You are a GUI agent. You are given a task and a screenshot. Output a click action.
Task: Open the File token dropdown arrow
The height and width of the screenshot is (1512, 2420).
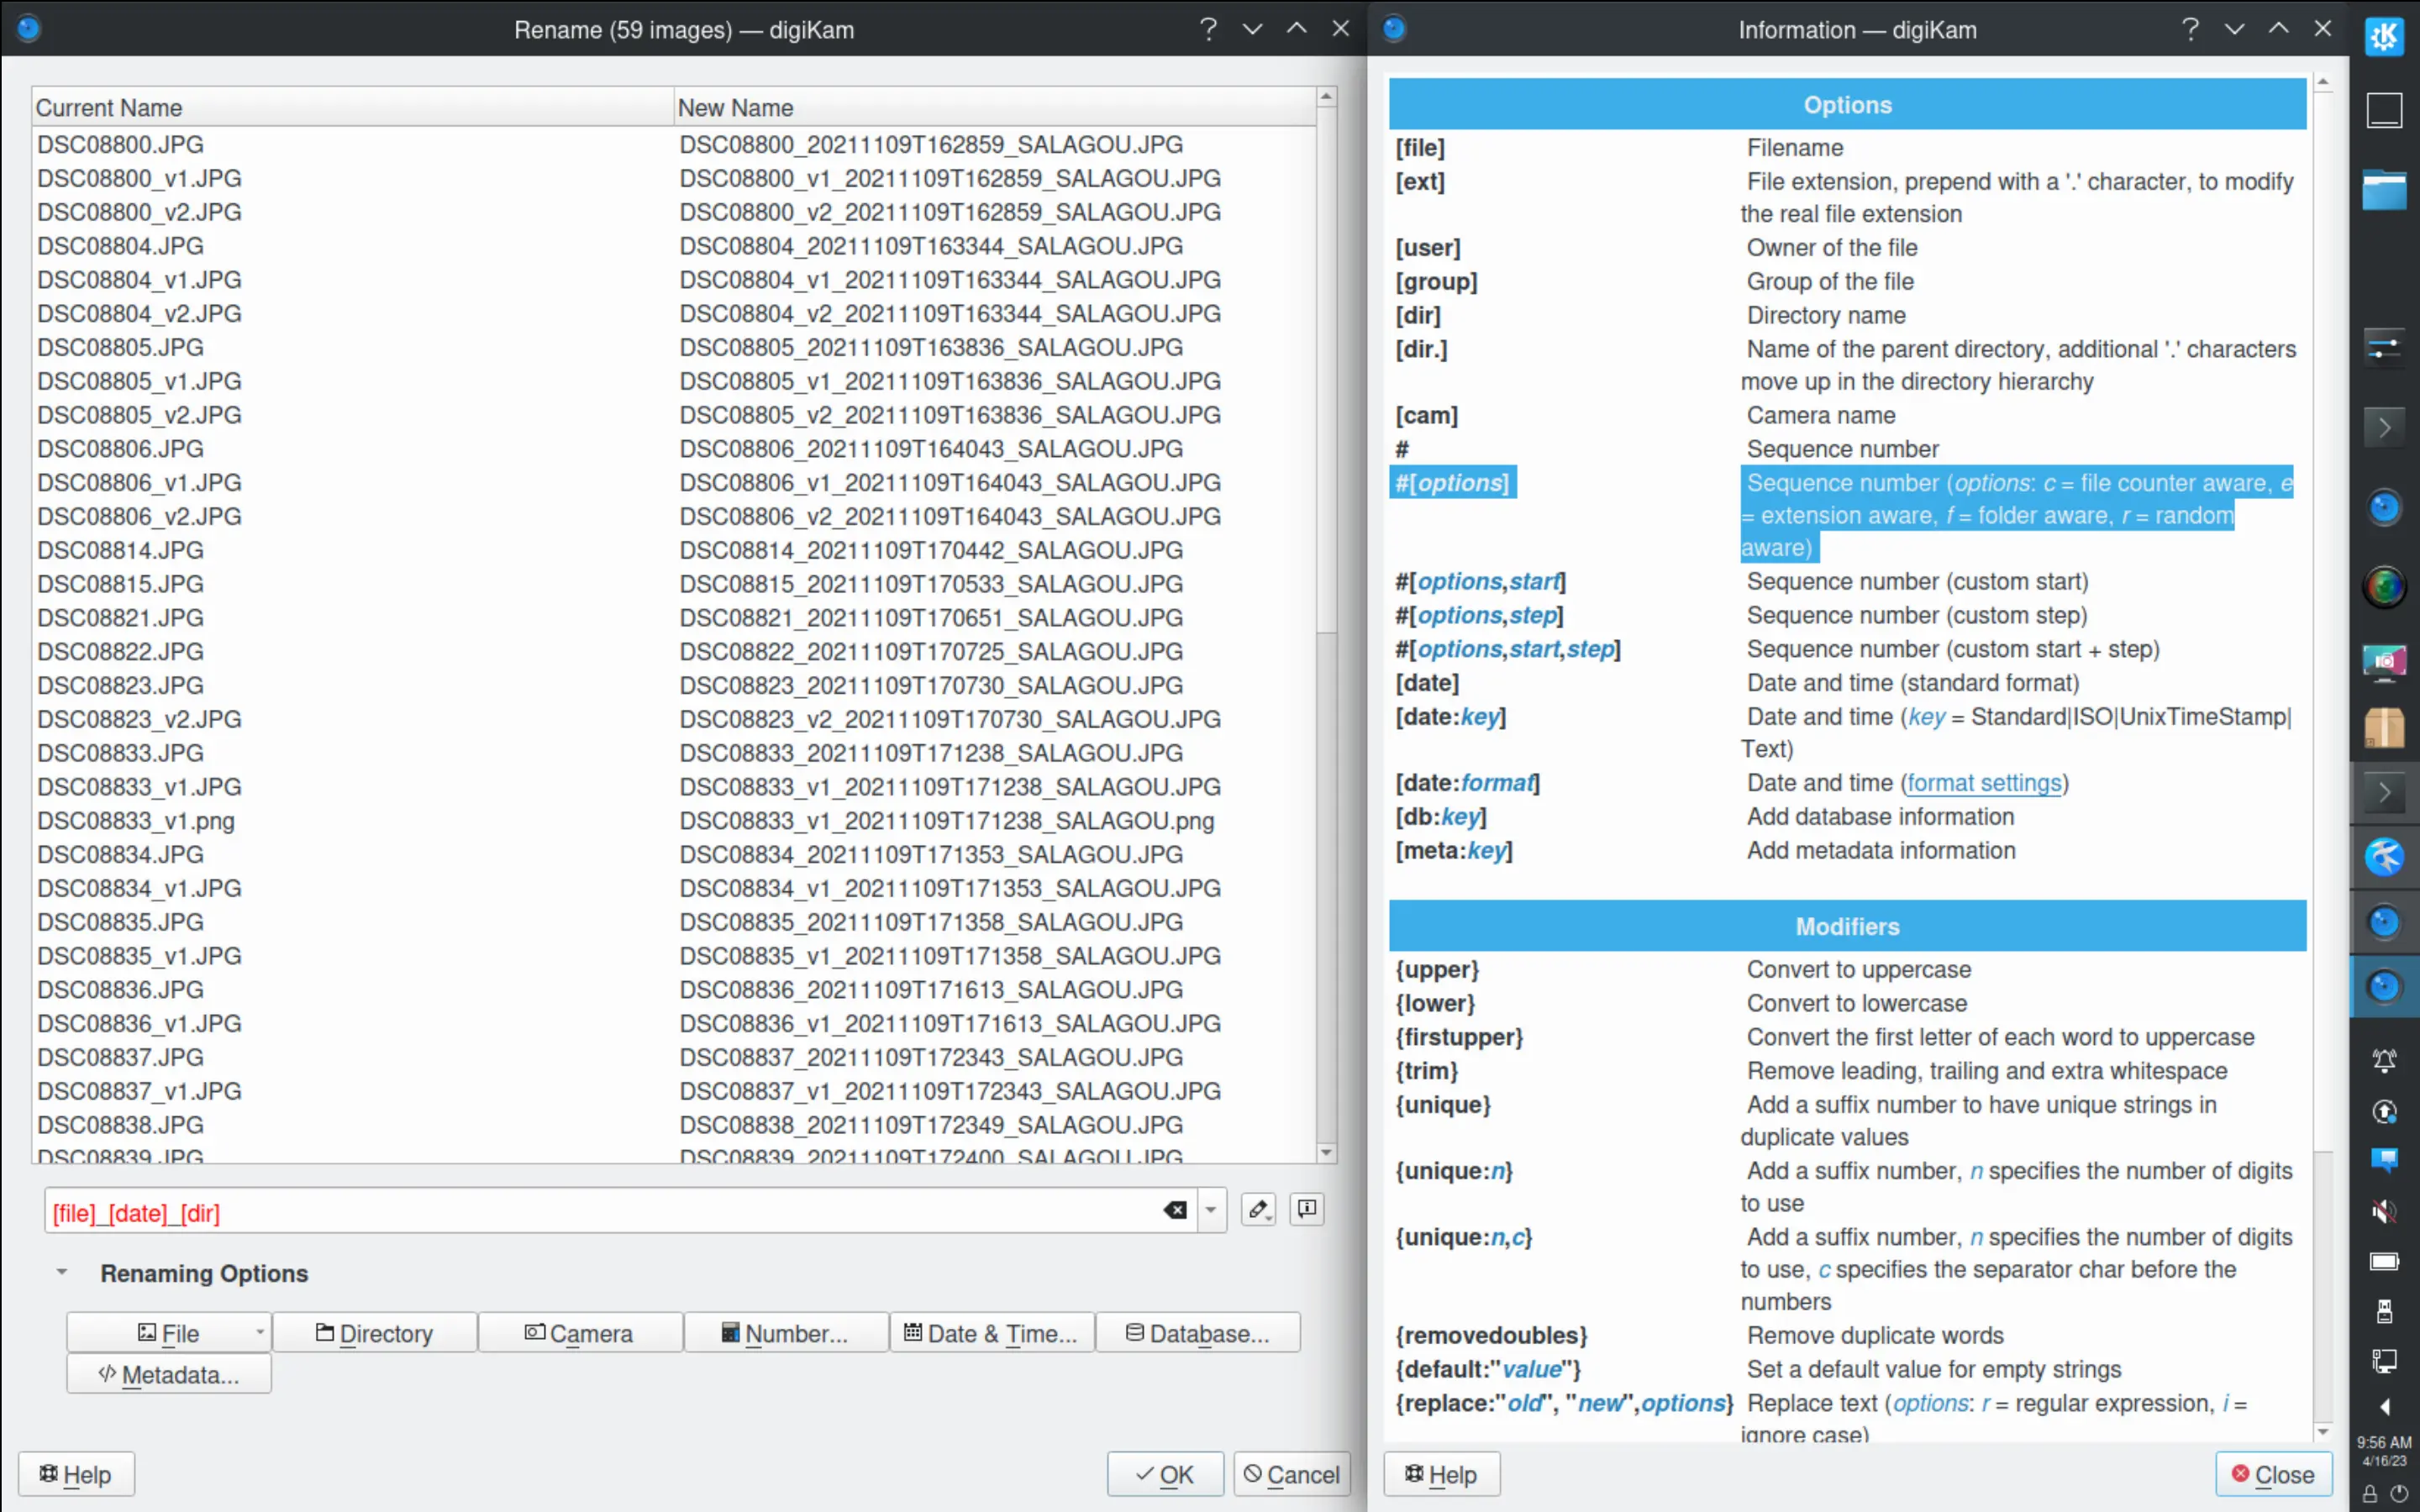click(x=259, y=1332)
